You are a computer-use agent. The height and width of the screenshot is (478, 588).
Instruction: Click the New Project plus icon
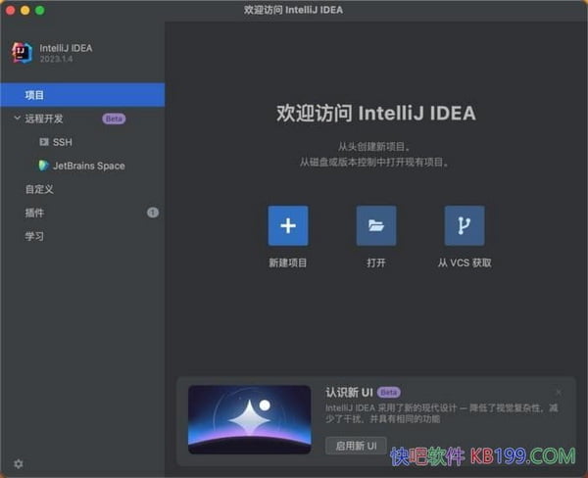287,225
